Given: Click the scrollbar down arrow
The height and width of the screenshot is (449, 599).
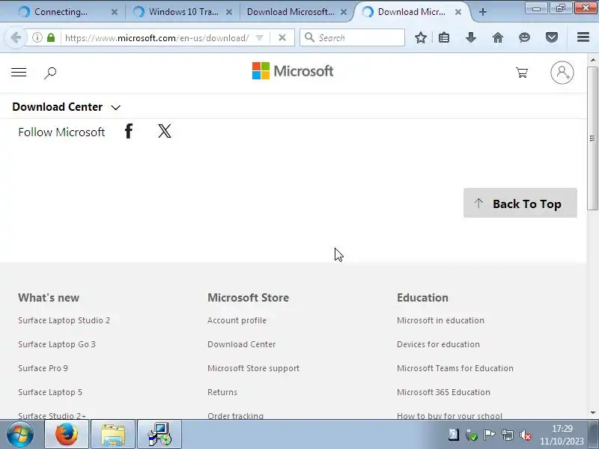Looking at the screenshot, I should (592, 413).
